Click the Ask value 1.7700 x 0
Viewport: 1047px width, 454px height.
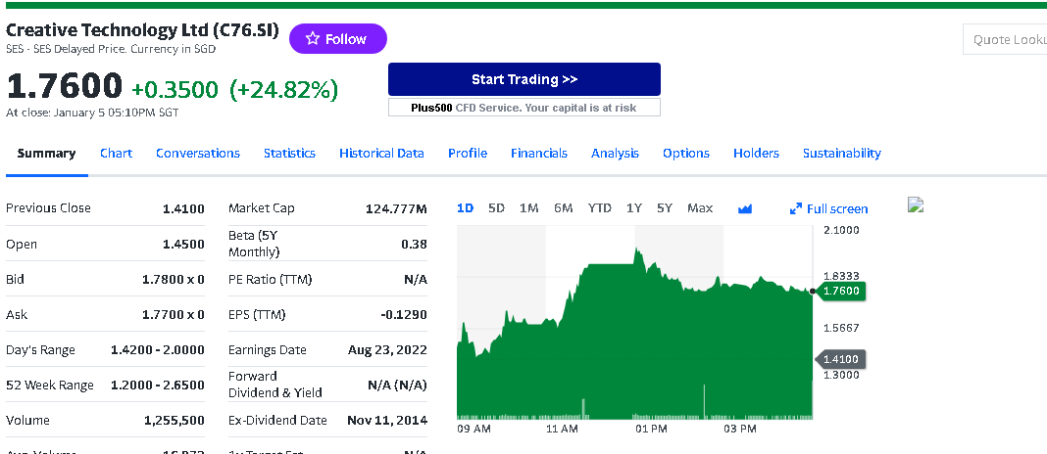(173, 315)
